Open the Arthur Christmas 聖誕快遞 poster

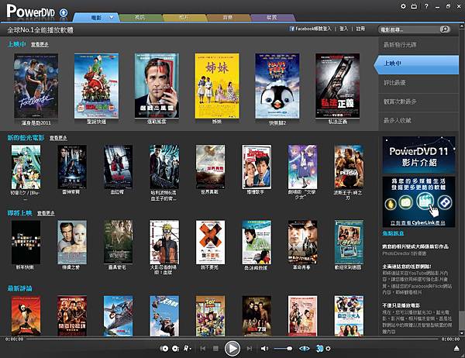click(96, 86)
